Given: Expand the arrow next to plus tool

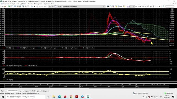Looking at the screenshot, I should [138, 6].
